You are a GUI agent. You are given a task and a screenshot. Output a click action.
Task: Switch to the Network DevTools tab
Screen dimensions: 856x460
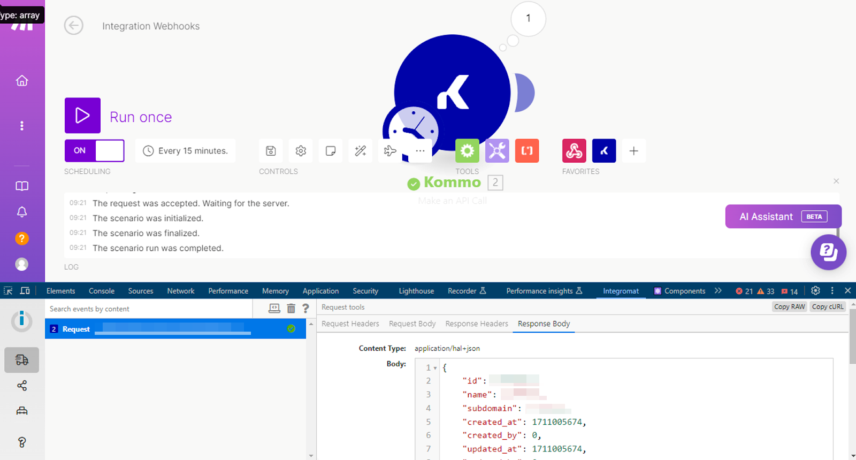(x=181, y=291)
